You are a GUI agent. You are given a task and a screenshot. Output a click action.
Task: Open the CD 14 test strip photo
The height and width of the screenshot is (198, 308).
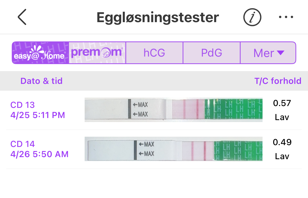pos(173,149)
